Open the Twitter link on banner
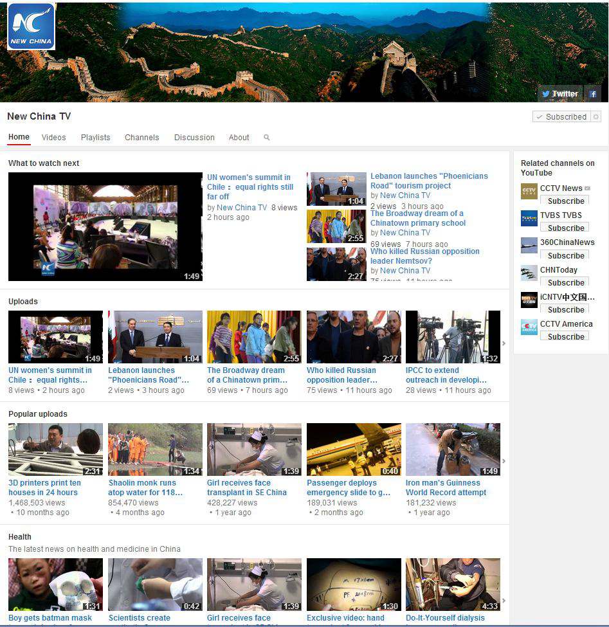 coord(559,94)
